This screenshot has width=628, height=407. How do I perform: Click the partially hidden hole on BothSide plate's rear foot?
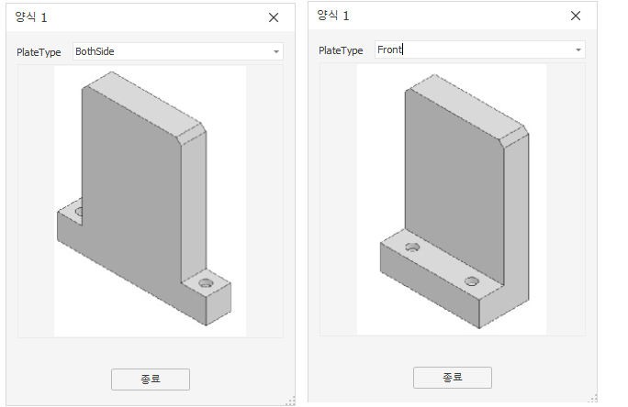click(79, 212)
